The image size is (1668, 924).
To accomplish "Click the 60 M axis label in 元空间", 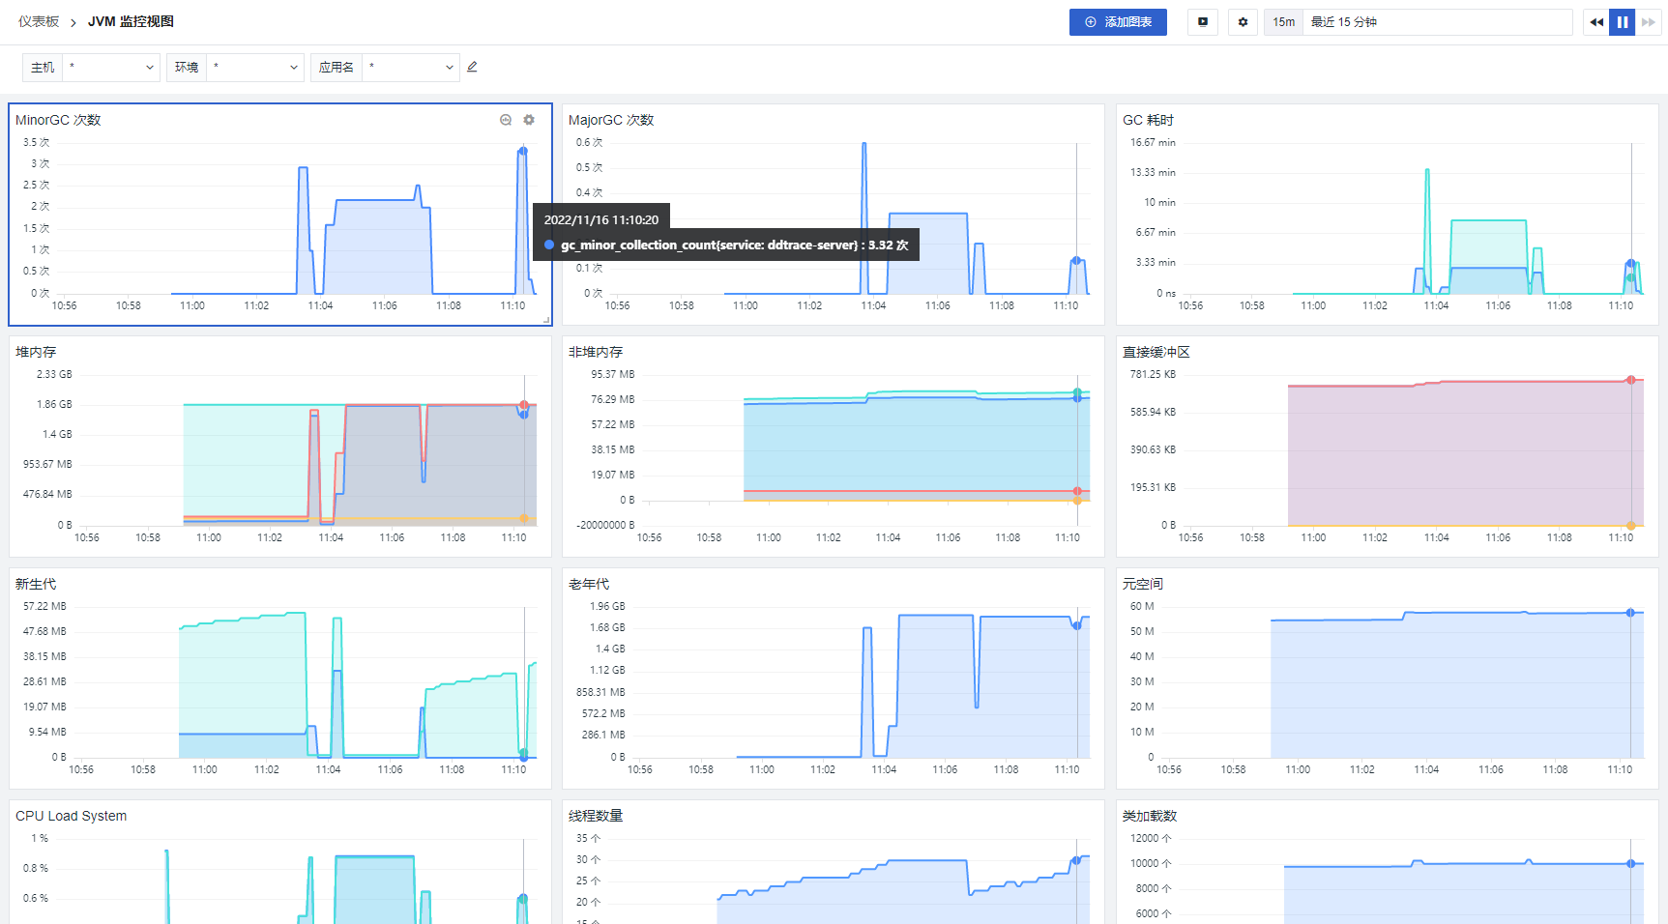I will 1142,606.
